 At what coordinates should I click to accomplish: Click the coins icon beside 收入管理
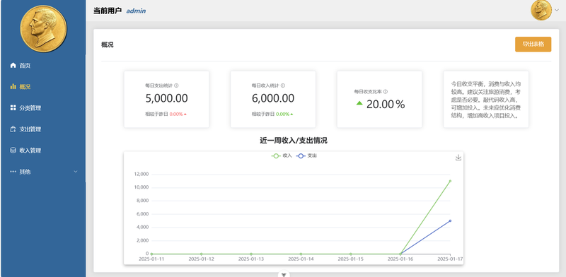tap(13, 151)
